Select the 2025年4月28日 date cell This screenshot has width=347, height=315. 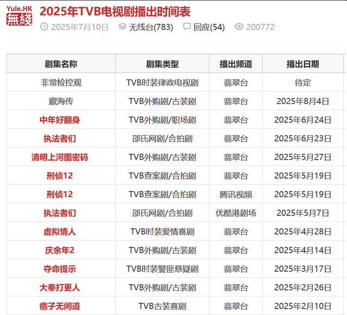(x=303, y=232)
